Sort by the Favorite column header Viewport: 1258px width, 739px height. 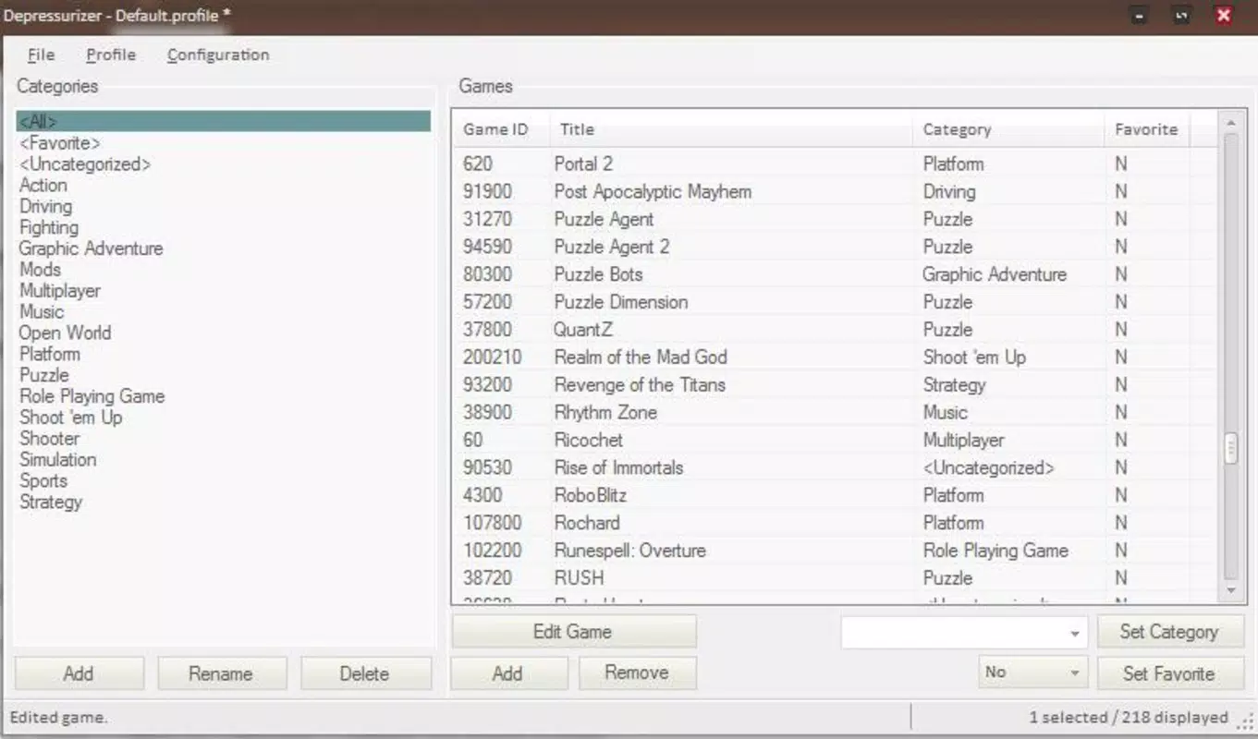point(1147,129)
